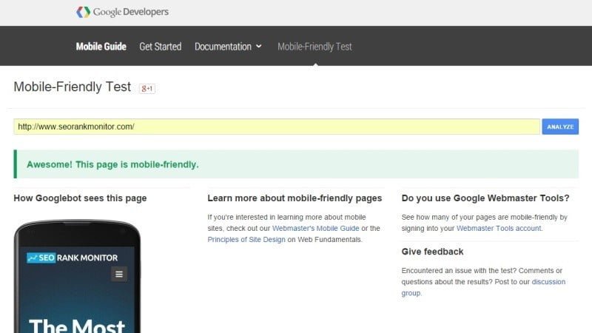592x333 pixels.
Task: Open the discussion group link
Action: (x=548, y=282)
